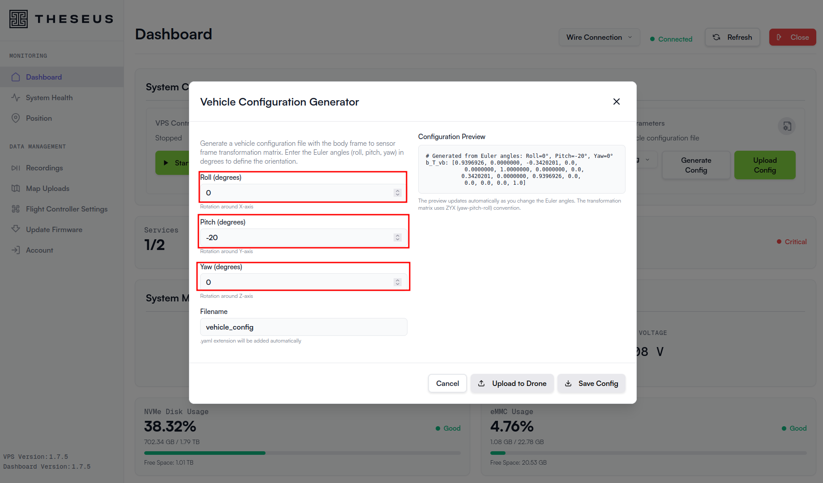
Task: Click the Yaw degrees stepper arrows
Action: click(398, 282)
